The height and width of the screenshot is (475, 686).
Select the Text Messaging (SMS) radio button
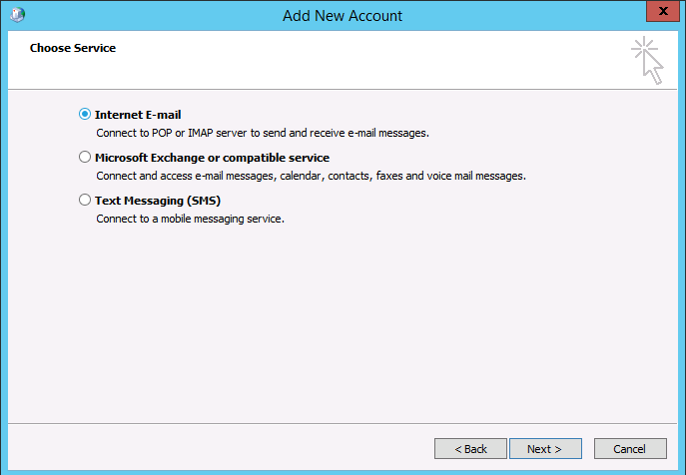pyautogui.click(x=85, y=200)
